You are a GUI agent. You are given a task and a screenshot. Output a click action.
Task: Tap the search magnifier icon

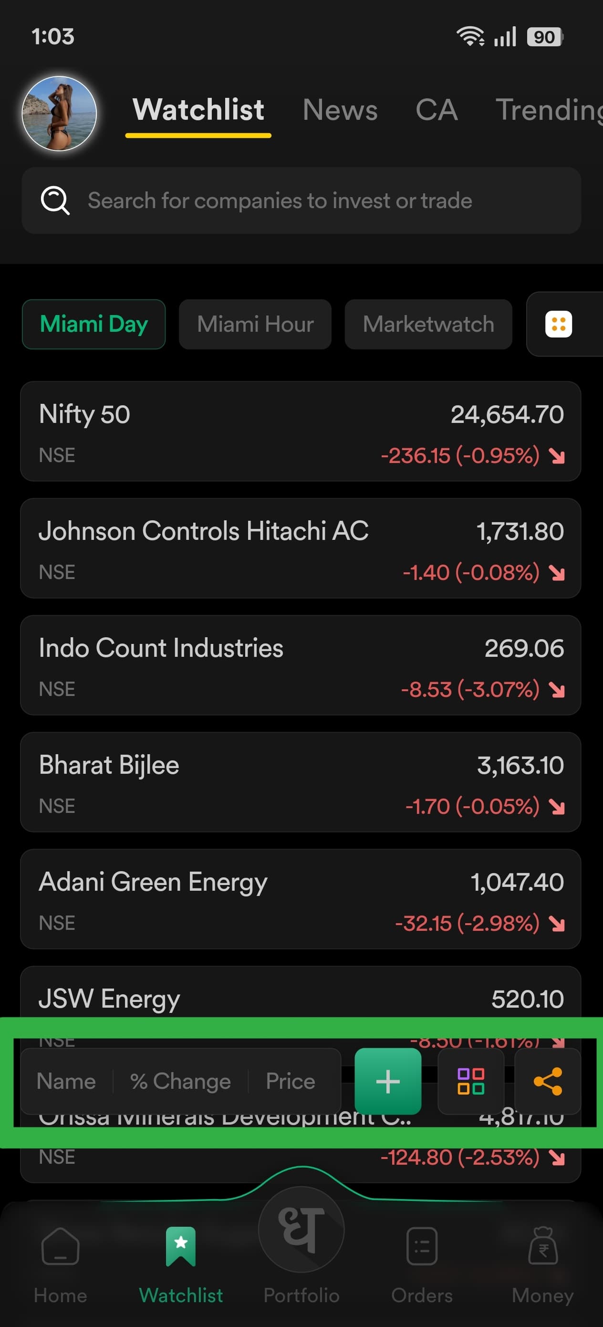point(54,200)
